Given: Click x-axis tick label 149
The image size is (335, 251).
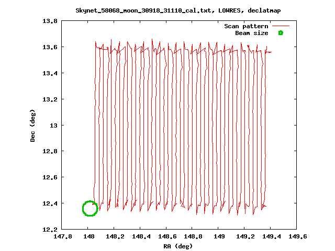Looking at the screenshot, I should tap(219, 236).
